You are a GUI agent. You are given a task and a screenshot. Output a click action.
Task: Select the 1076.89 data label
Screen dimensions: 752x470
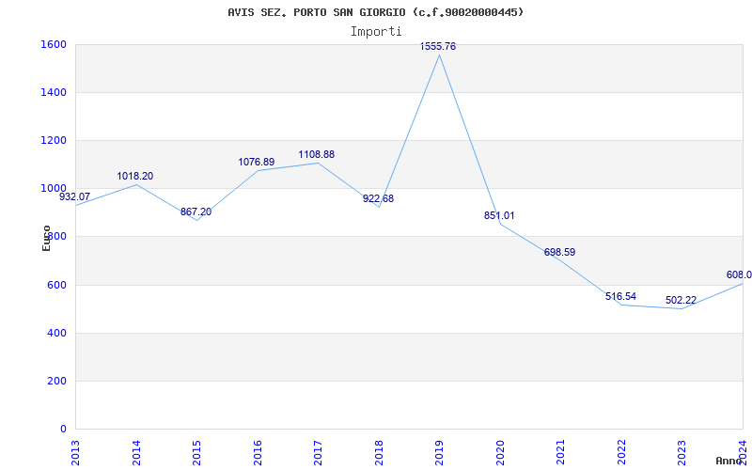click(x=257, y=162)
